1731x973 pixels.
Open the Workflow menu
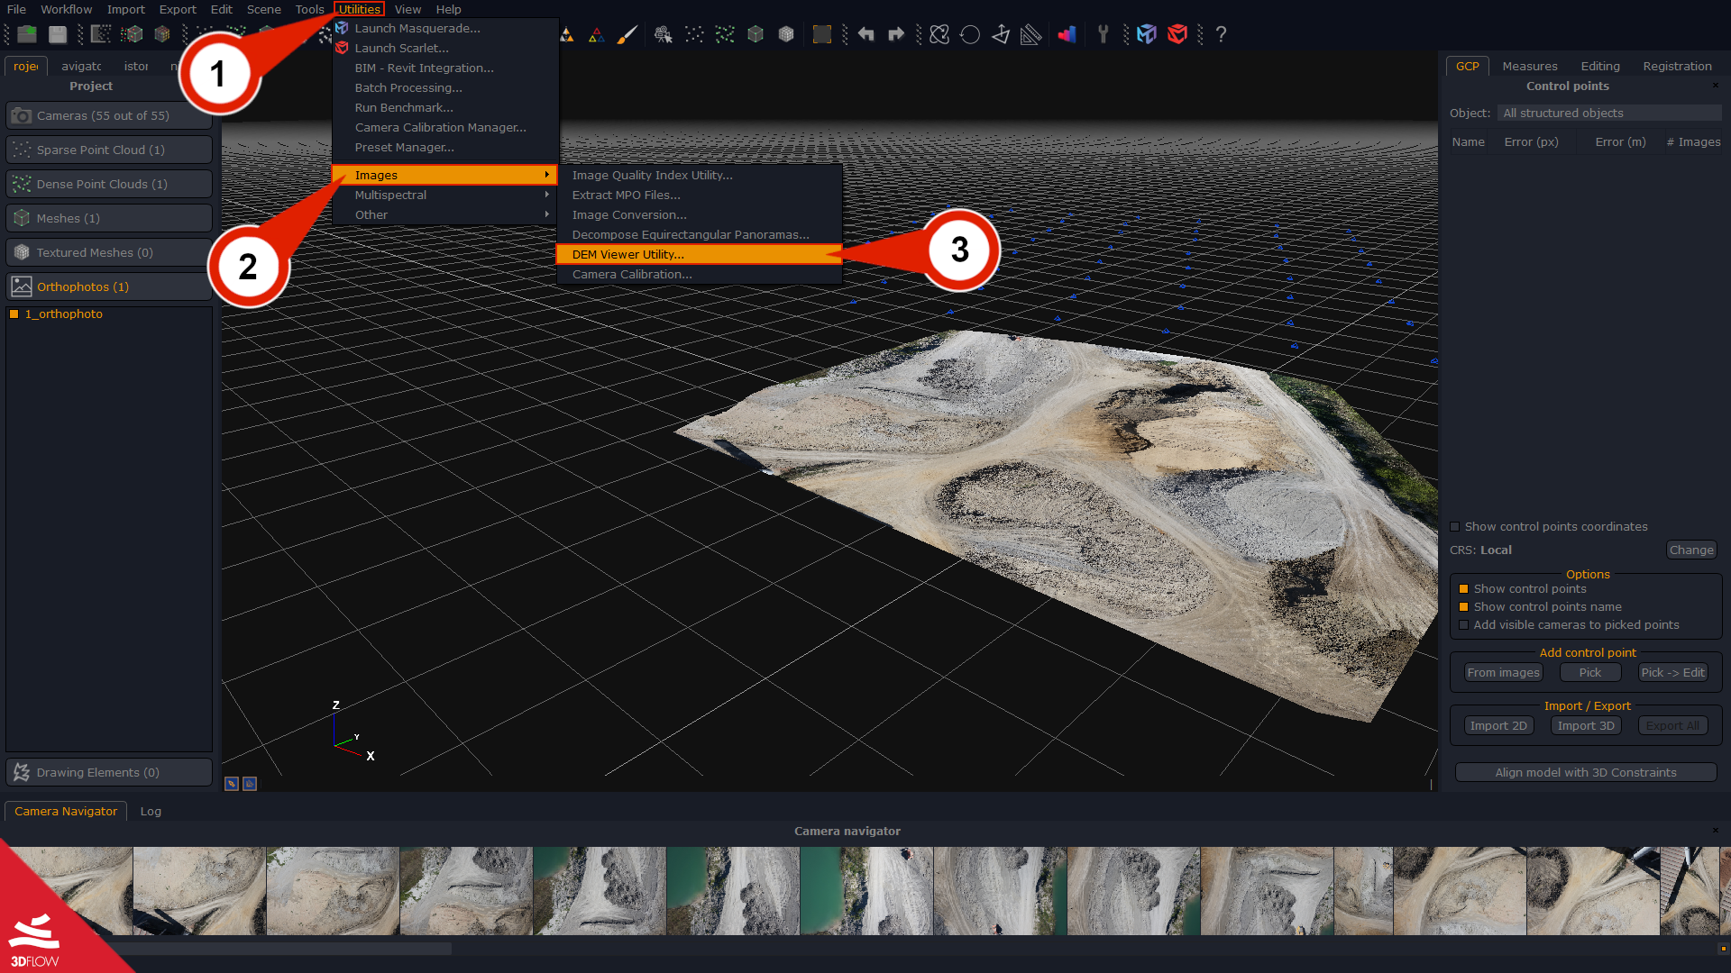point(66,9)
